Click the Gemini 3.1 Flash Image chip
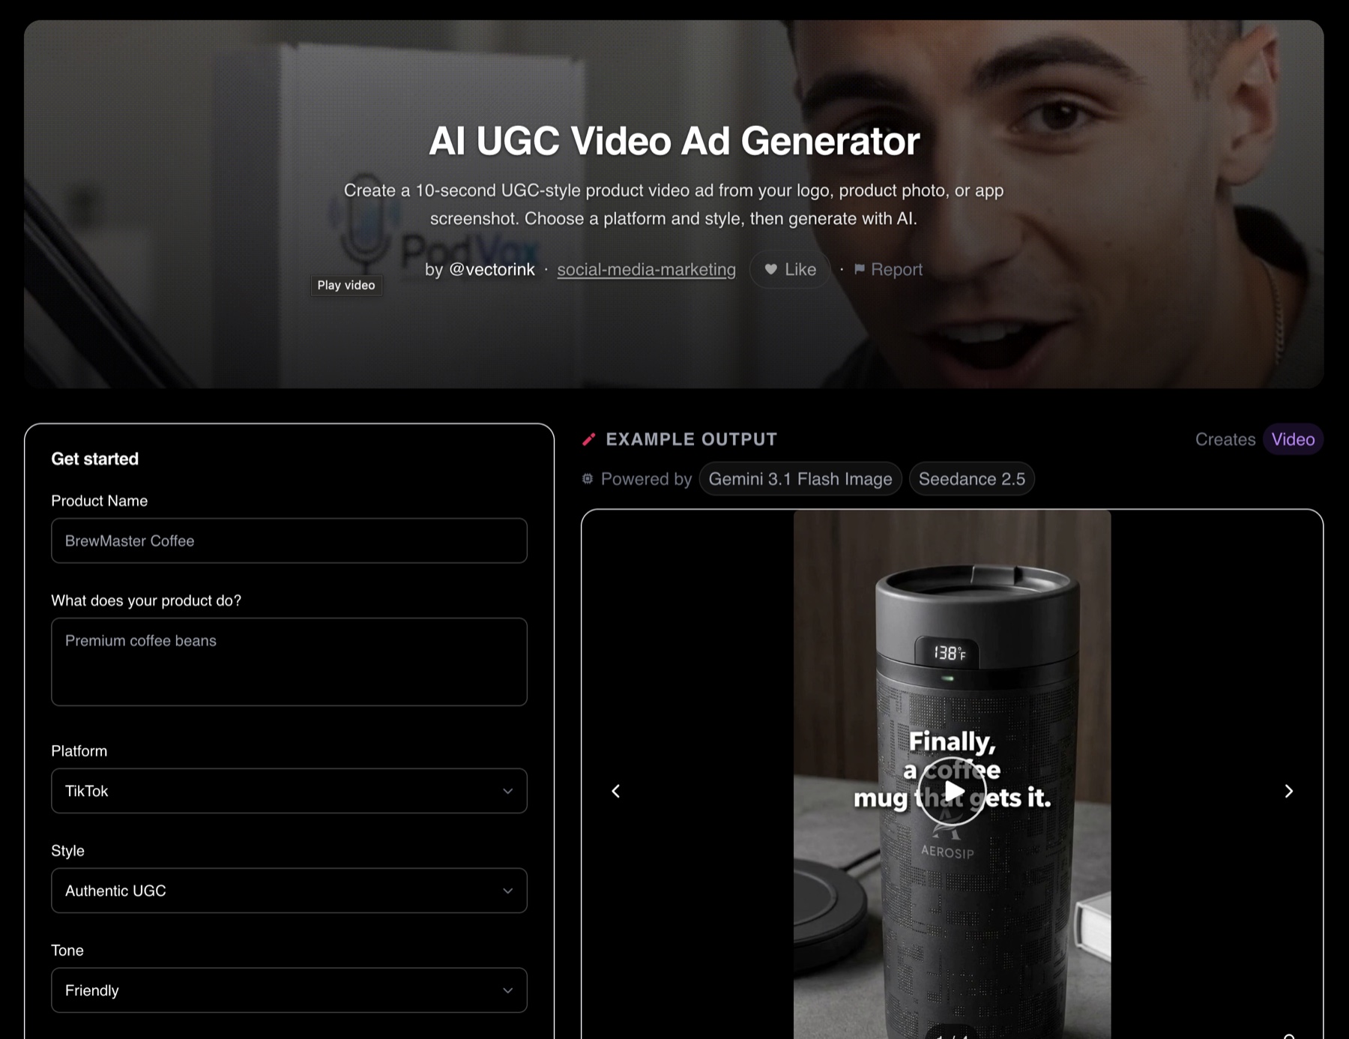The width and height of the screenshot is (1349, 1039). pyautogui.click(x=800, y=479)
